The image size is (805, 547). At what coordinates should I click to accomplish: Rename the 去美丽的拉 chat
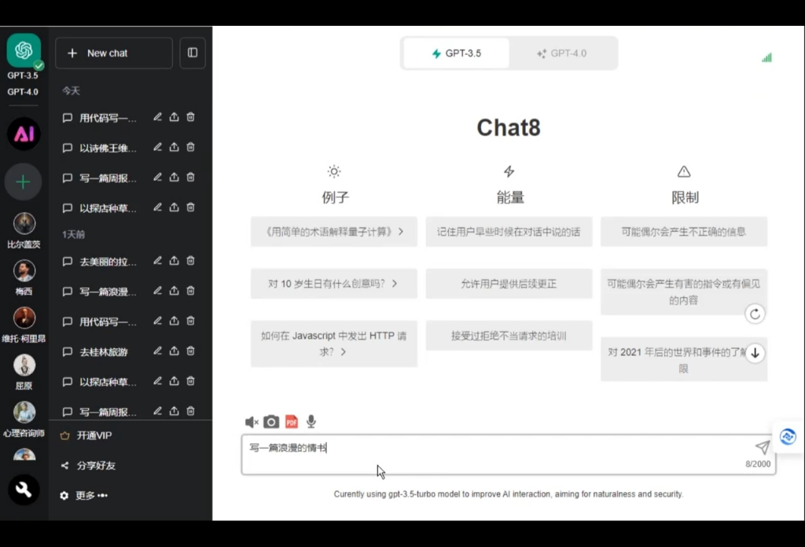pyautogui.click(x=157, y=261)
